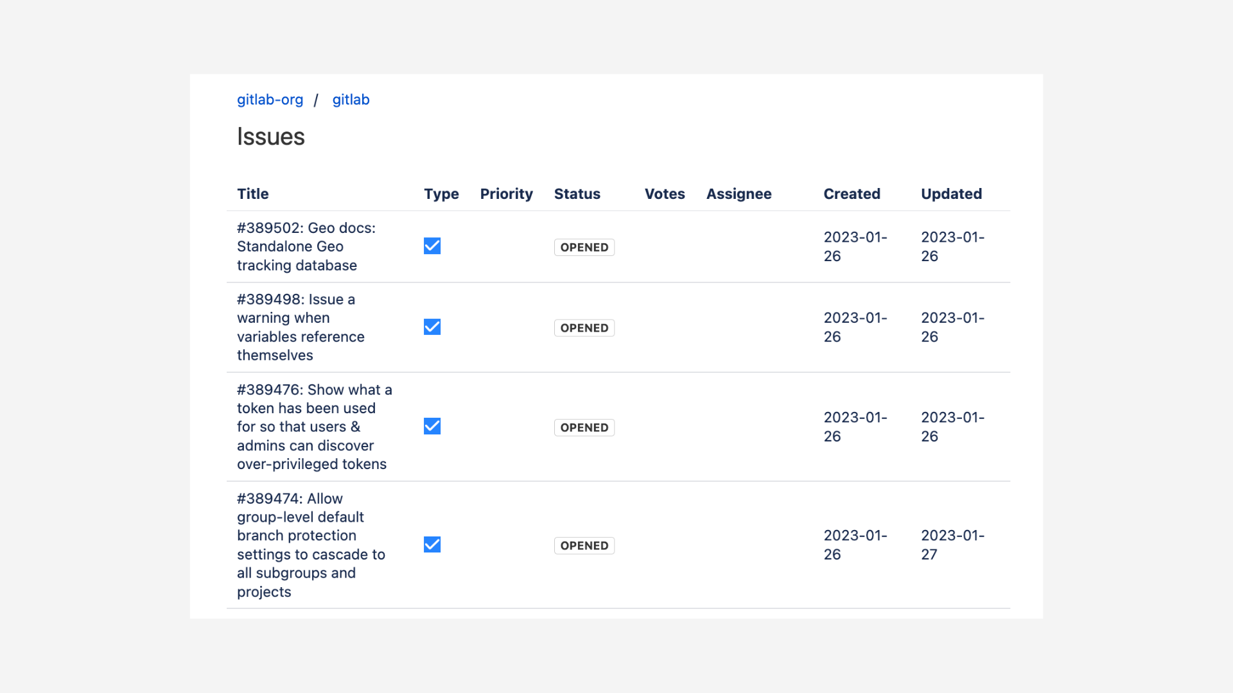Toggle the Type checkbox for issue #389502

pyautogui.click(x=432, y=246)
